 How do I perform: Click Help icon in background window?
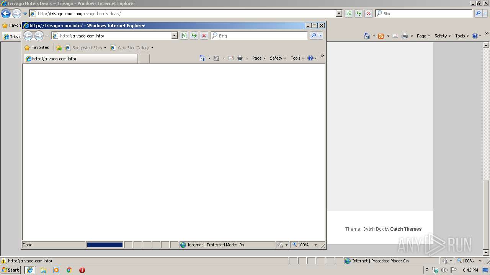(475, 36)
